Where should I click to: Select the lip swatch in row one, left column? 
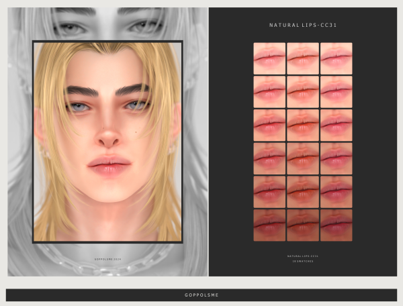[269, 58]
